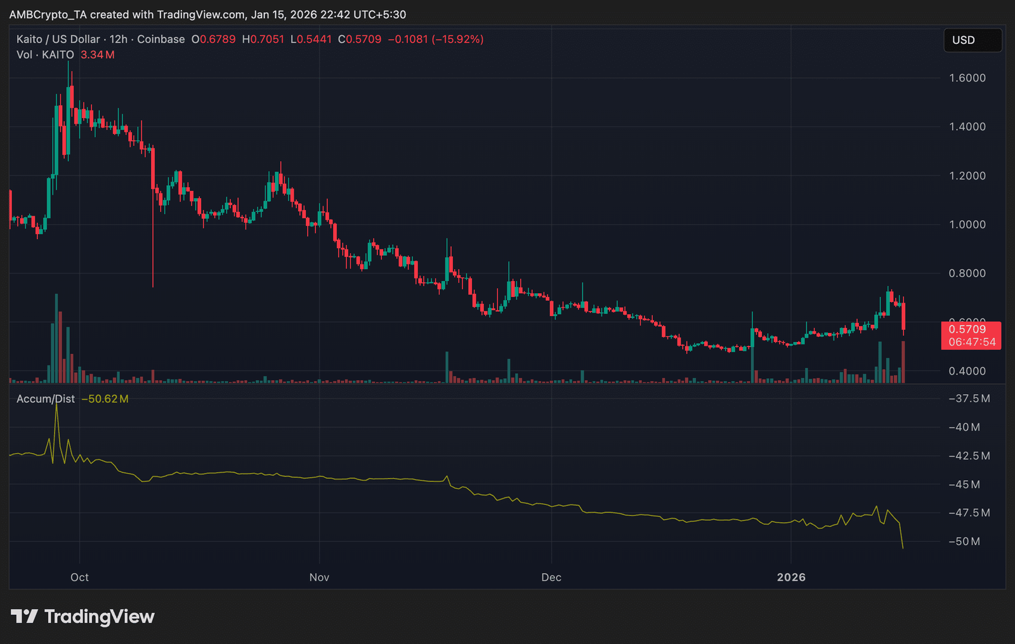Image resolution: width=1015 pixels, height=644 pixels.
Task: Click the TradingView logo icon
Action: [25, 616]
